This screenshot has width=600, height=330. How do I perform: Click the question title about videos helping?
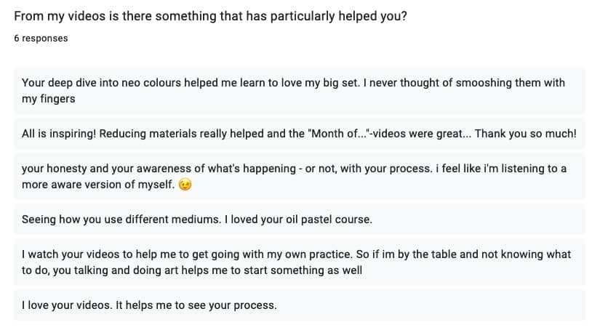pos(210,17)
